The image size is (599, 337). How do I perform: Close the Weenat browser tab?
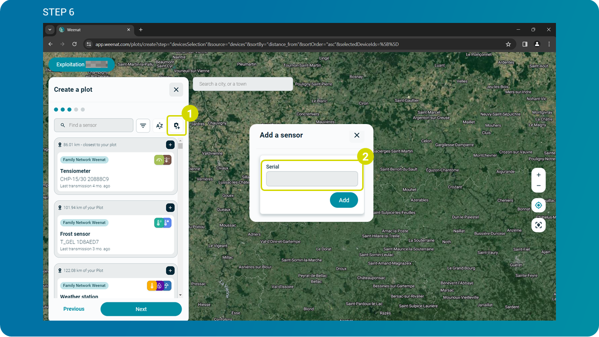(128, 29)
